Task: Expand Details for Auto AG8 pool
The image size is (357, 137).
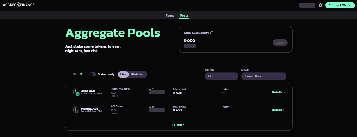Action: point(278,92)
